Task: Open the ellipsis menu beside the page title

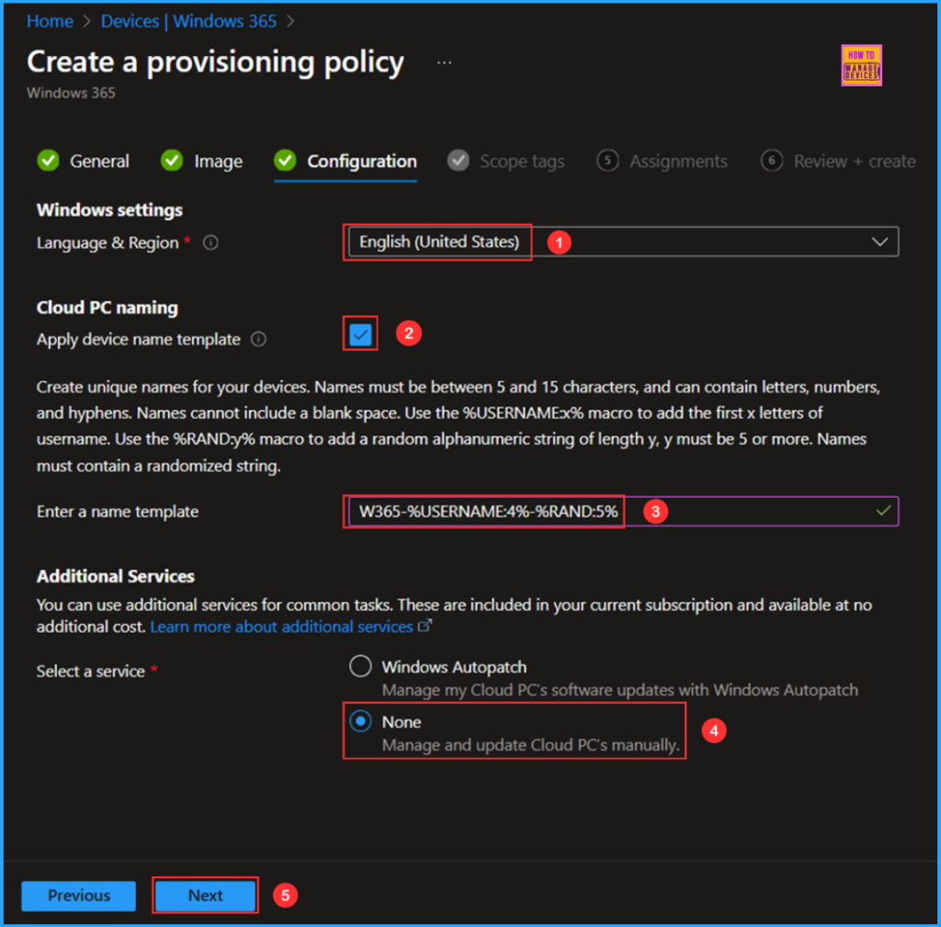Action: click(444, 63)
